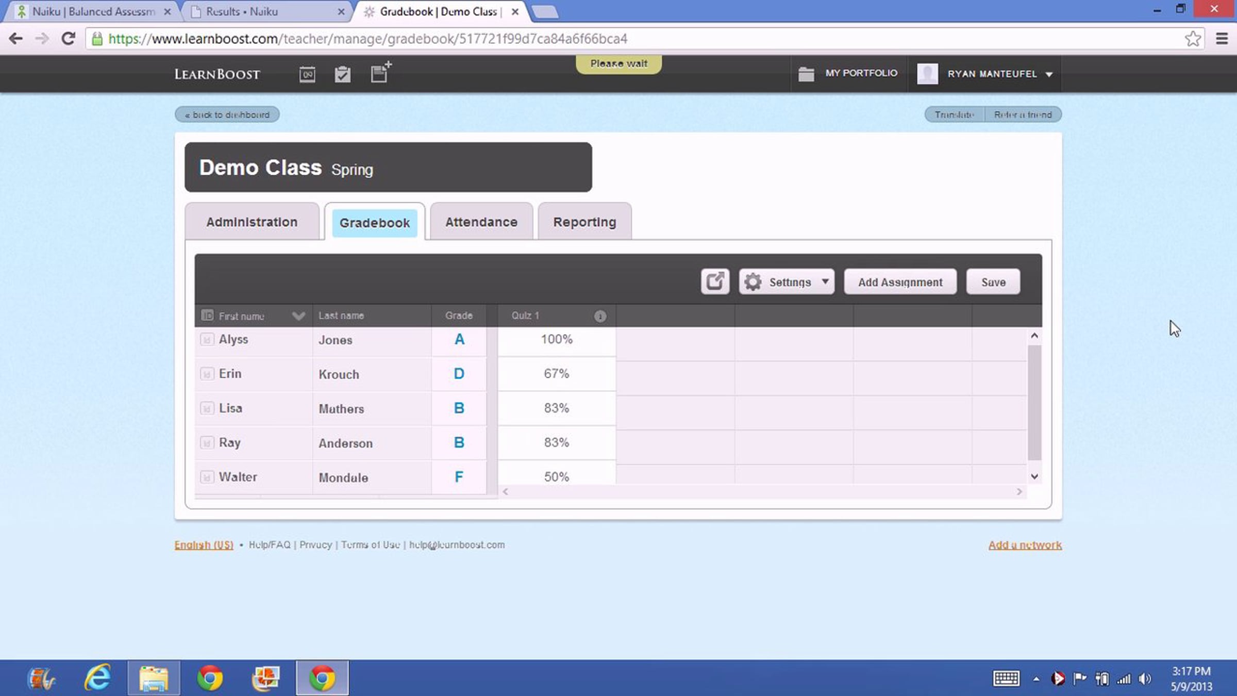Expand the First name column chevron
1237x696 pixels.
point(298,316)
